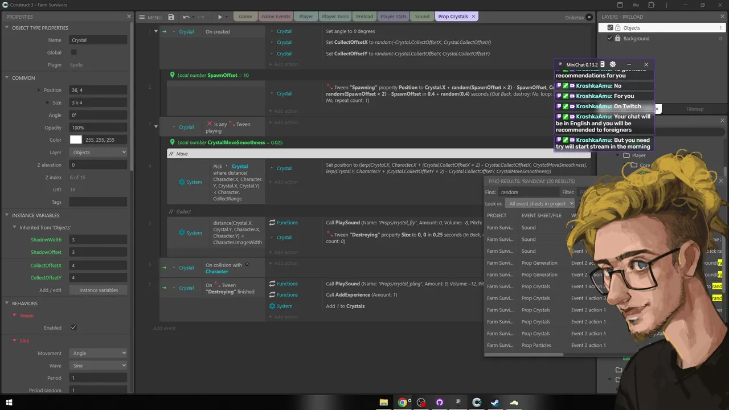Open the undo history dropdown arrow
729x410 pixels.
(193, 17)
